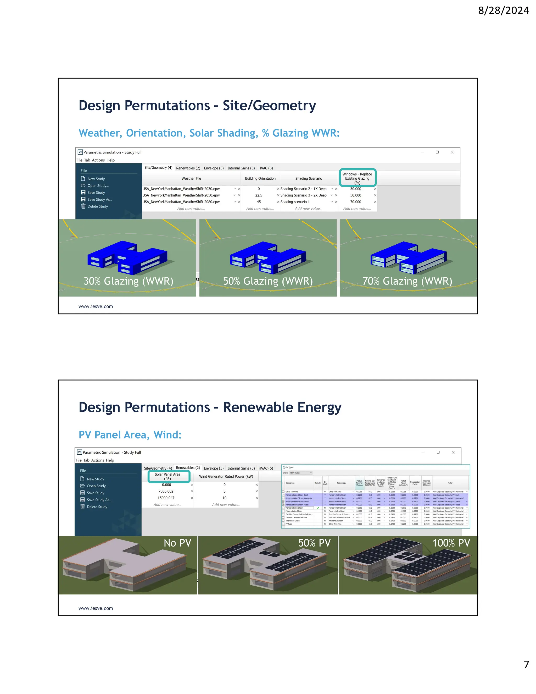Expand dropdown for WeatherShift-2050.epw weather file

click(235, 195)
